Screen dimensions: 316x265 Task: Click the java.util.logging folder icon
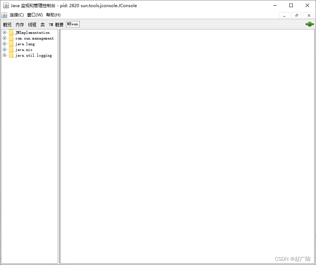11,55
